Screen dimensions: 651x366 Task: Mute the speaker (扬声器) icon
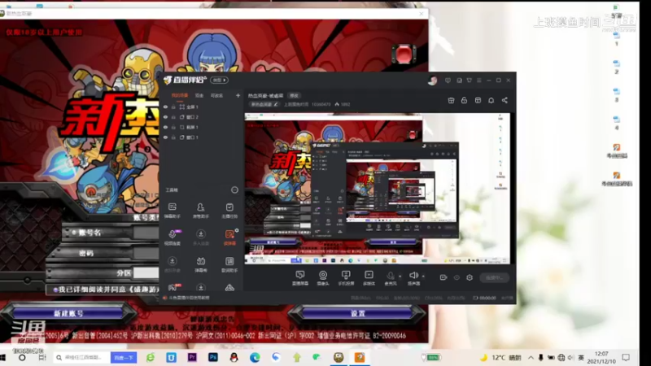pyautogui.click(x=413, y=277)
